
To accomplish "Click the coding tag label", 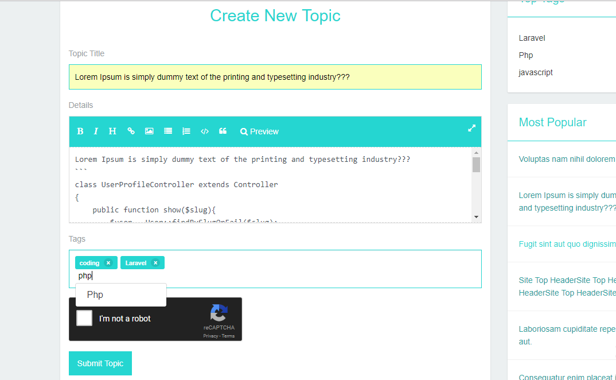I will click(x=89, y=263).
